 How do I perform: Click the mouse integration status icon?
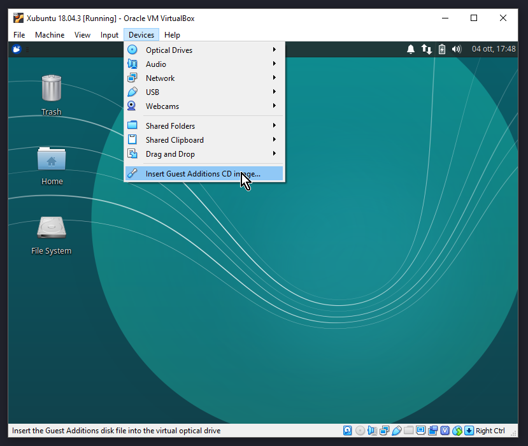(457, 431)
